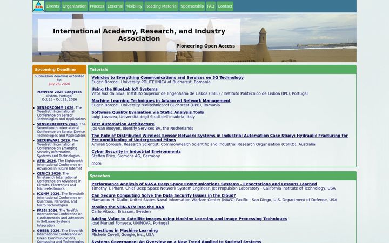Click the Oct 25 - Oct 29, 2026 dates
This screenshot has height=243, width=389.
59,100
